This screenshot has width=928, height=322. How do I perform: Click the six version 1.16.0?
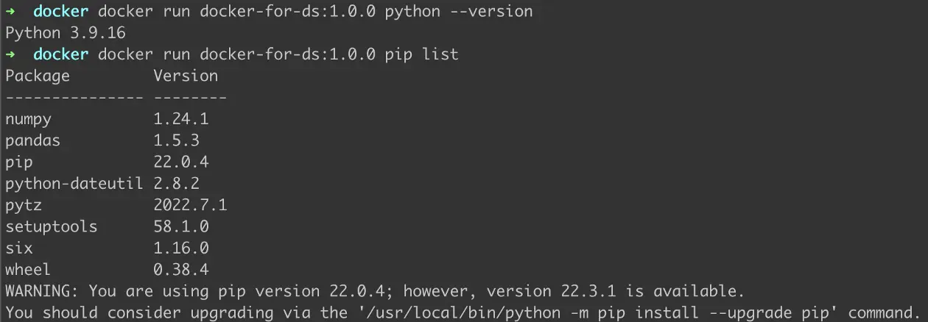click(181, 248)
